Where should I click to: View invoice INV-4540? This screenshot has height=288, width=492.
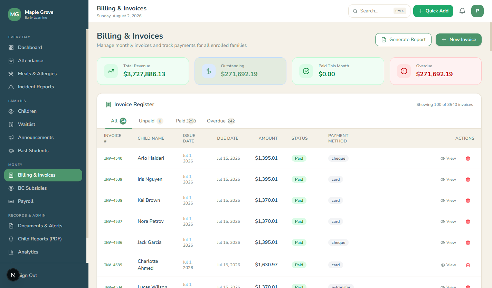tap(448, 159)
